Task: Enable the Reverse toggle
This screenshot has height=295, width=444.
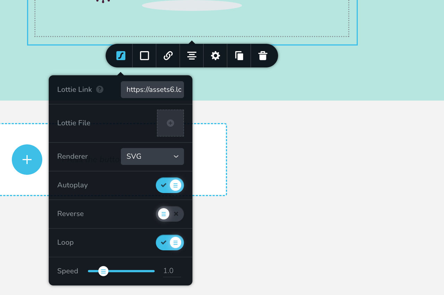Action: pos(170,214)
